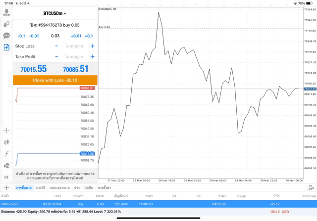Tap the Take Profit value field
The width and height of the screenshot is (317, 221).
pyautogui.click(x=74, y=56)
